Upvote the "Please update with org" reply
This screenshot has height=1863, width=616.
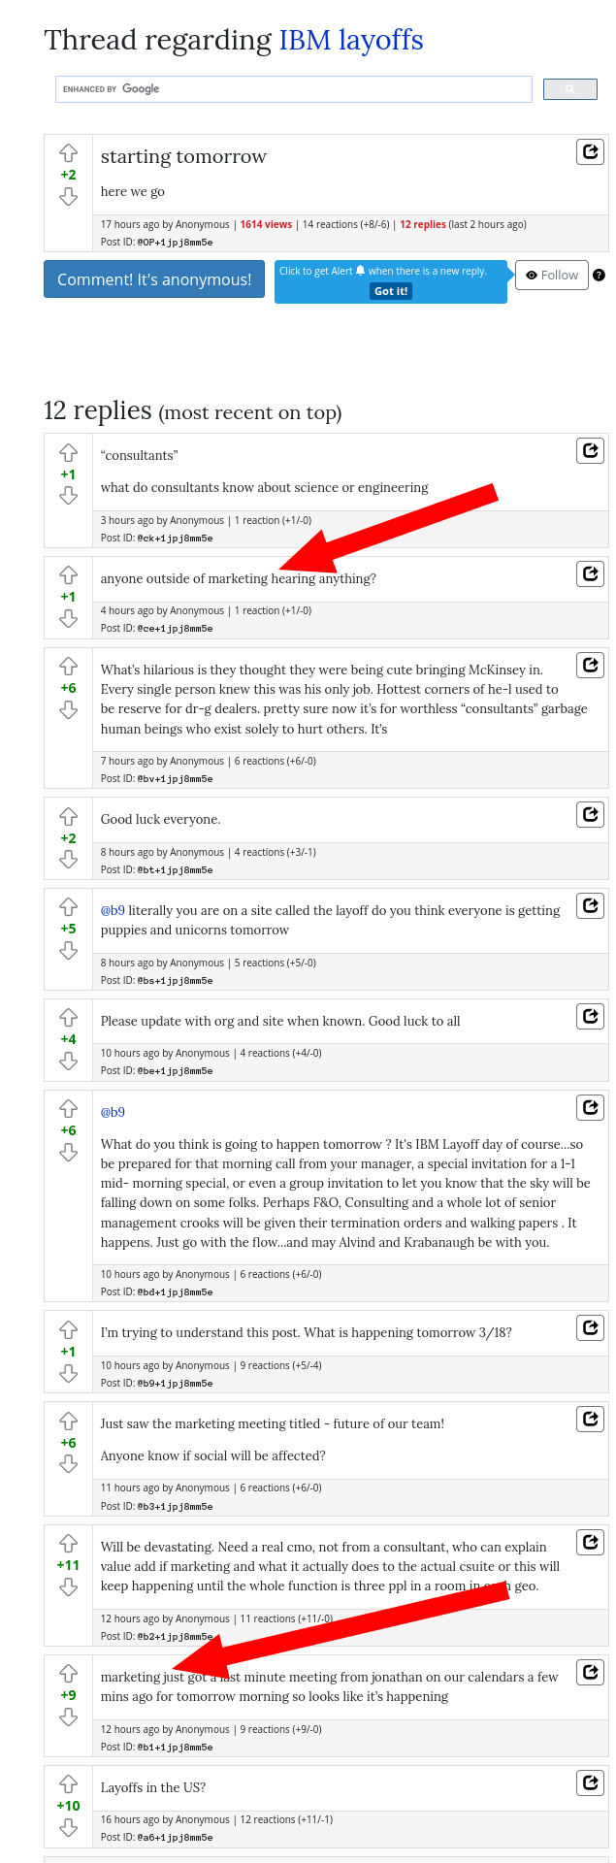pyautogui.click(x=68, y=1018)
